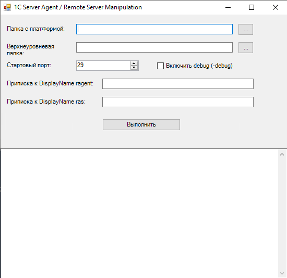The height and width of the screenshot is (278, 287).
Task: Click the log scrollbar down arrow
Action: pos(282,273)
